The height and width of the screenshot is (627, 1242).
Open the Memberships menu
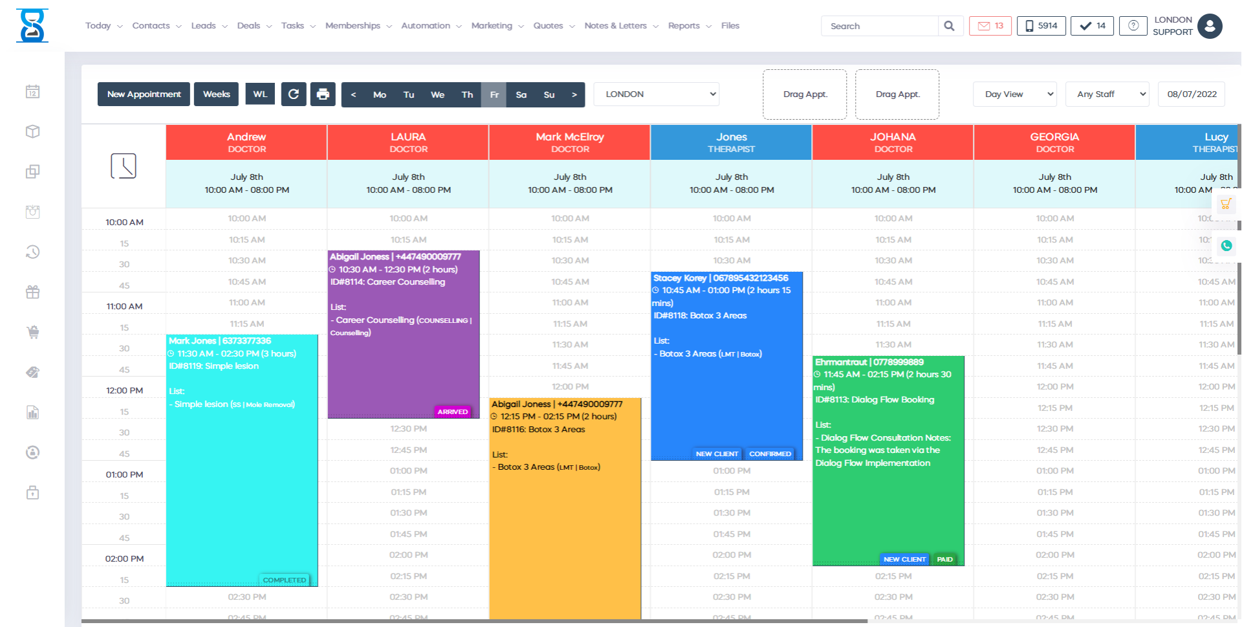(x=358, y=26)
